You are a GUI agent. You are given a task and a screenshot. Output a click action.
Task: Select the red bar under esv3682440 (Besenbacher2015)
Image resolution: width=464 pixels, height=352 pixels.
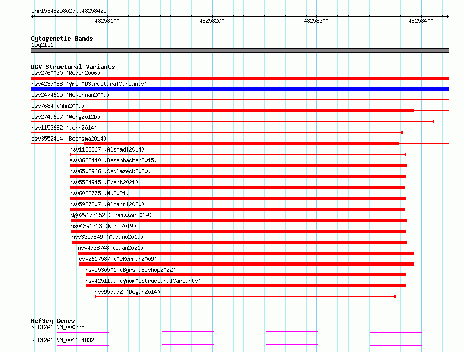coord(238,166)
